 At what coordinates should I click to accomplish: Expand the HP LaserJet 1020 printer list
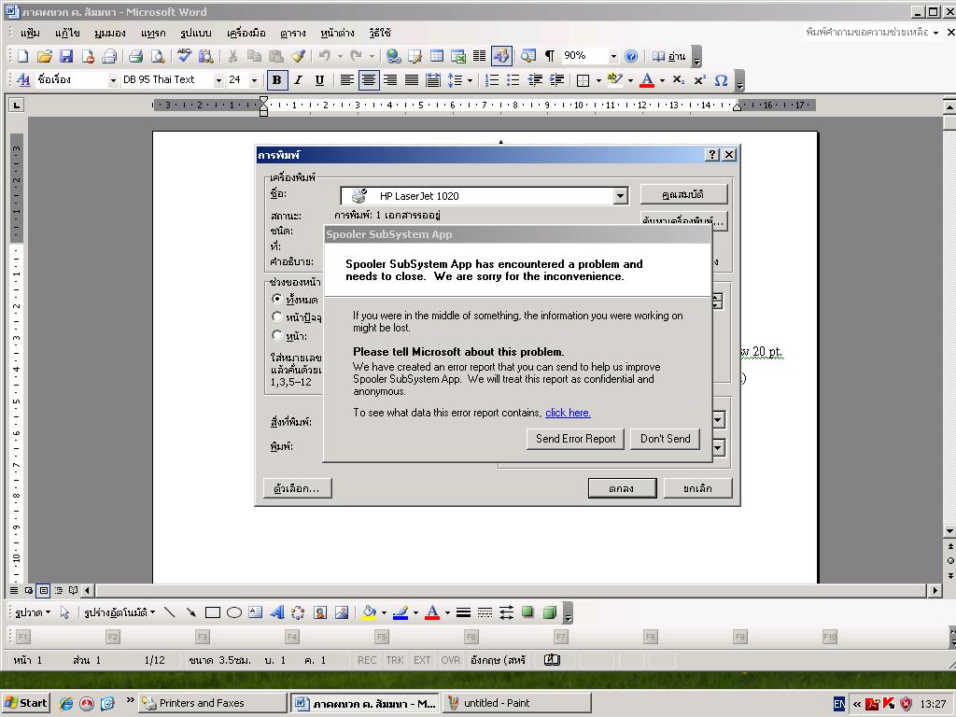[620, 196]
